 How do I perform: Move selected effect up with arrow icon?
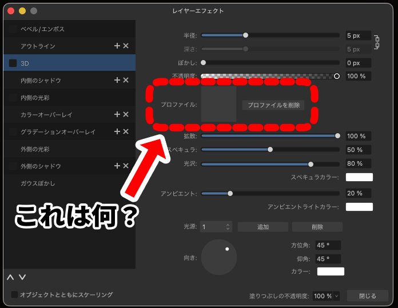[x=10, y=277]
